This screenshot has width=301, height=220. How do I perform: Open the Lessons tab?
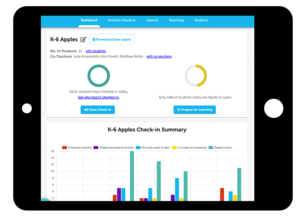pyautogui.click(x=152, y=20)
